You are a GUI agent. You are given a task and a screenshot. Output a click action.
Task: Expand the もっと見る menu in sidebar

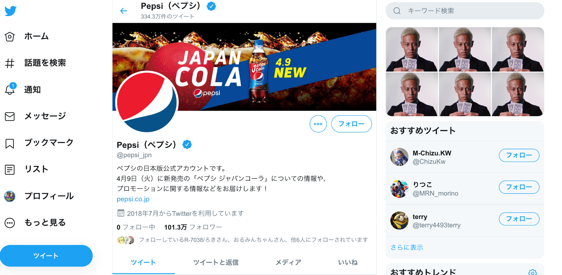(x=10, y=223)
